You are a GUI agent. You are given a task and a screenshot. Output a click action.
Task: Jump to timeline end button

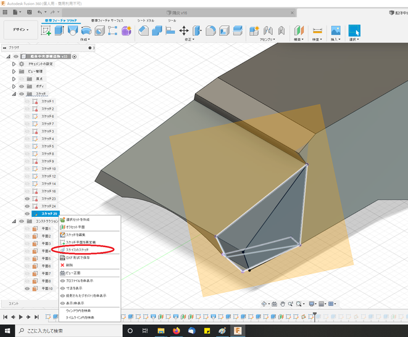(36, 317)
